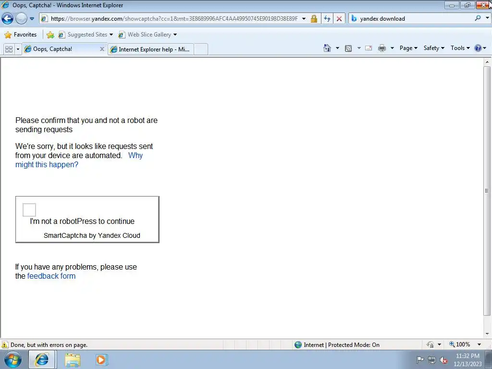Click the security lock icon in address bar

[x=314, y=19]
